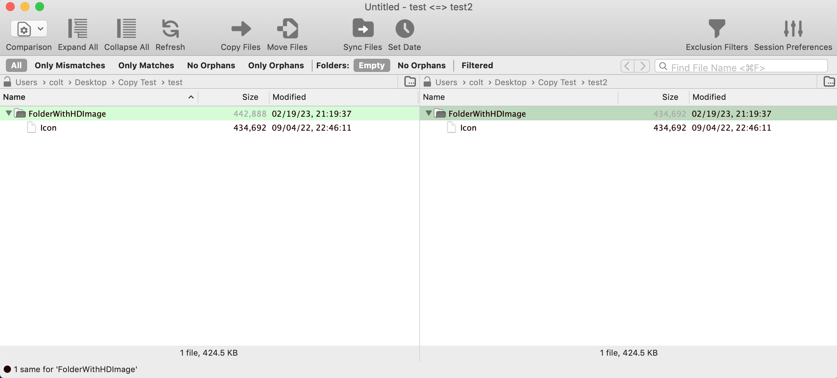Viewport: 837px width, 378px height.
Task: Click the Collapse All toolbar icon
Action: click(127, 29)
